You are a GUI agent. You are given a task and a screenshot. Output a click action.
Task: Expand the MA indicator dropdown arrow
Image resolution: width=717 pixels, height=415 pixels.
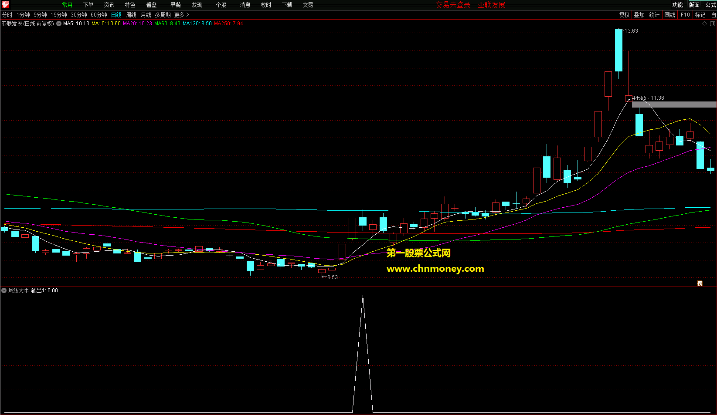(59, 24)
